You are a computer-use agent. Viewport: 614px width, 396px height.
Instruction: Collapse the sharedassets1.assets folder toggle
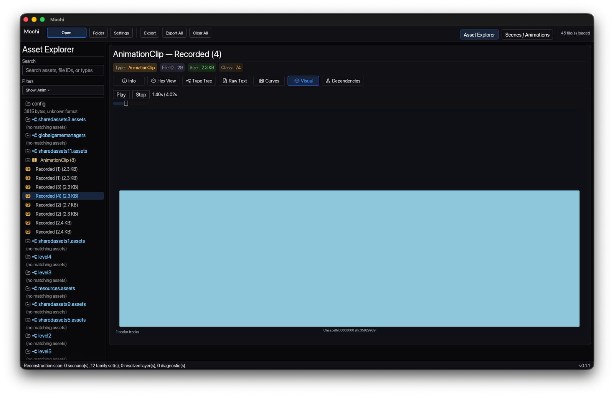tap(28, 241)
